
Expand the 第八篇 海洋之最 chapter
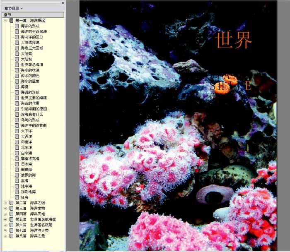(x=5, y=236)
